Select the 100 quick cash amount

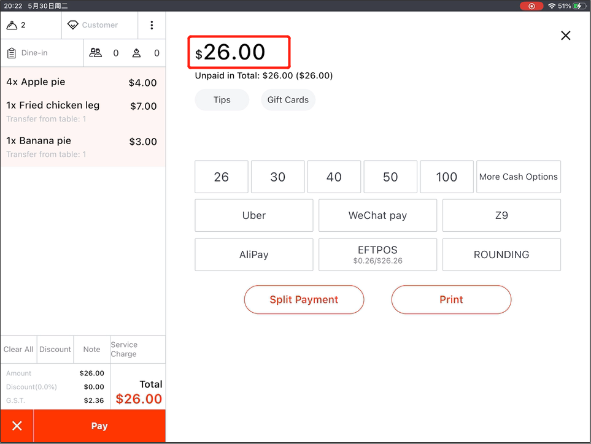(x=446, y=177)
